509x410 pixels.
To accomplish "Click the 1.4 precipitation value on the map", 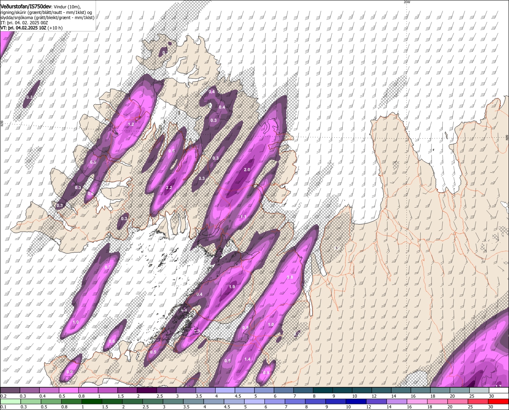I will coord(247,359).
